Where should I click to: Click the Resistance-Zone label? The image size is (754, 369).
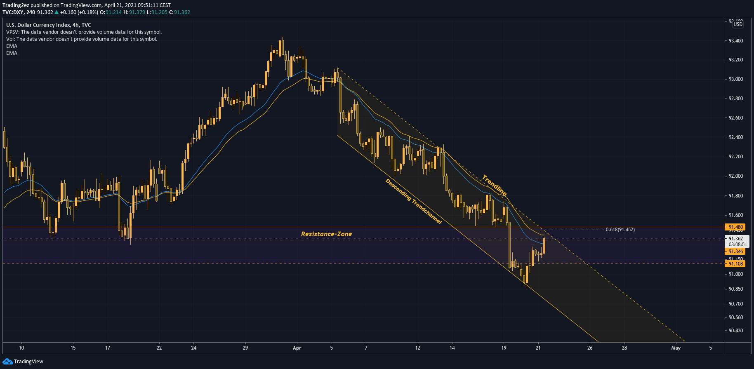[x=326, y=234]
